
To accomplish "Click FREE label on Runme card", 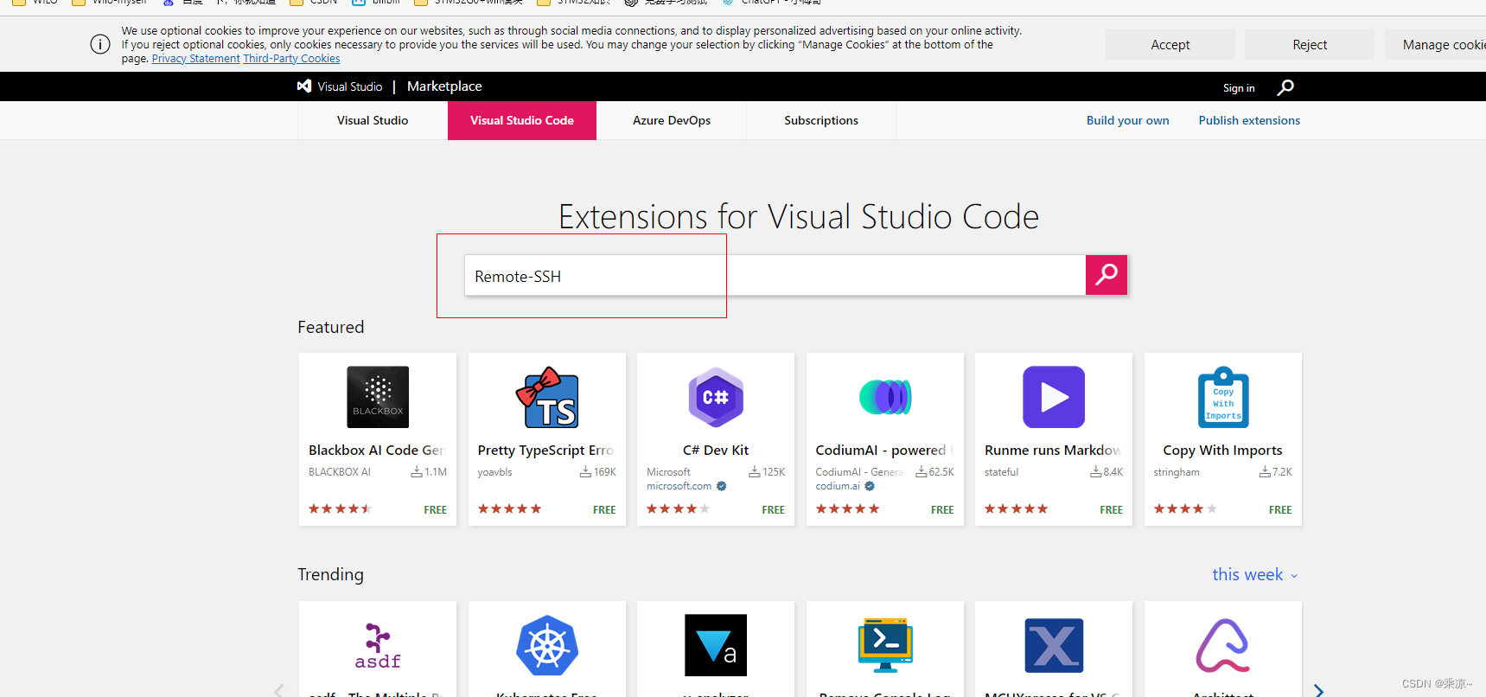I will 1111,510.
